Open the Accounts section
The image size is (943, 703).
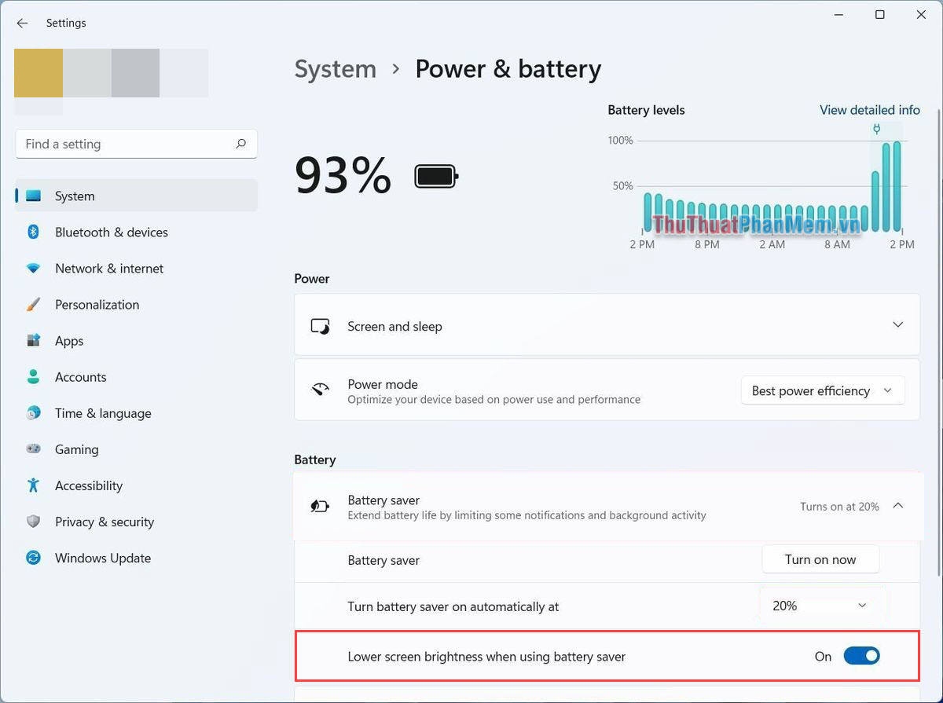(x=80, y=376)
